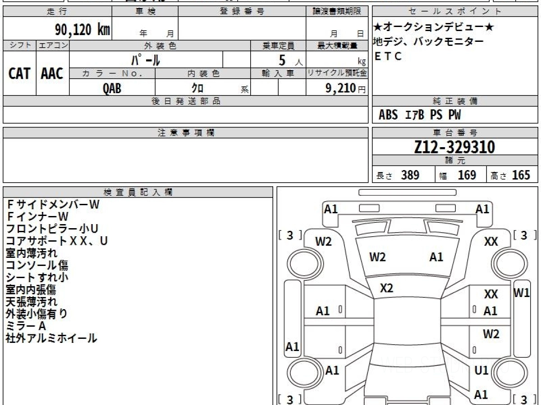Click the U1 mark on the car diagram
Image resolution: width=541 pixels, height=405 pixels.
482,370
